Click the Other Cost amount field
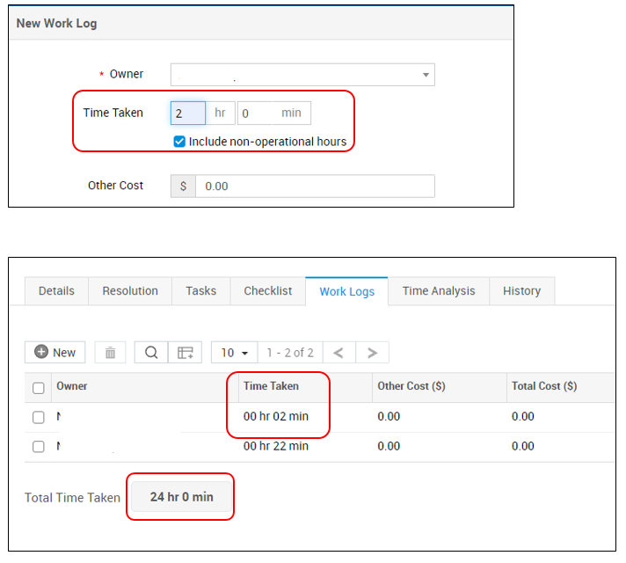The image size is (626, 563). 315,186
